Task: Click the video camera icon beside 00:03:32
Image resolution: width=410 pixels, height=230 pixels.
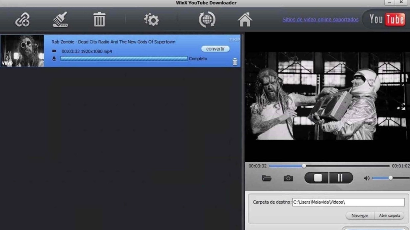Action: coord(54,51)
